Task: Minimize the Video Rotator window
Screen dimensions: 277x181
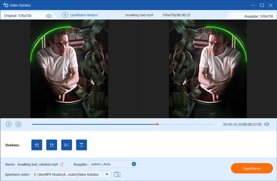Action: tap(253, 5)
